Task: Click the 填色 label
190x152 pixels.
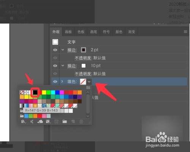Action: tap(72, 82)
